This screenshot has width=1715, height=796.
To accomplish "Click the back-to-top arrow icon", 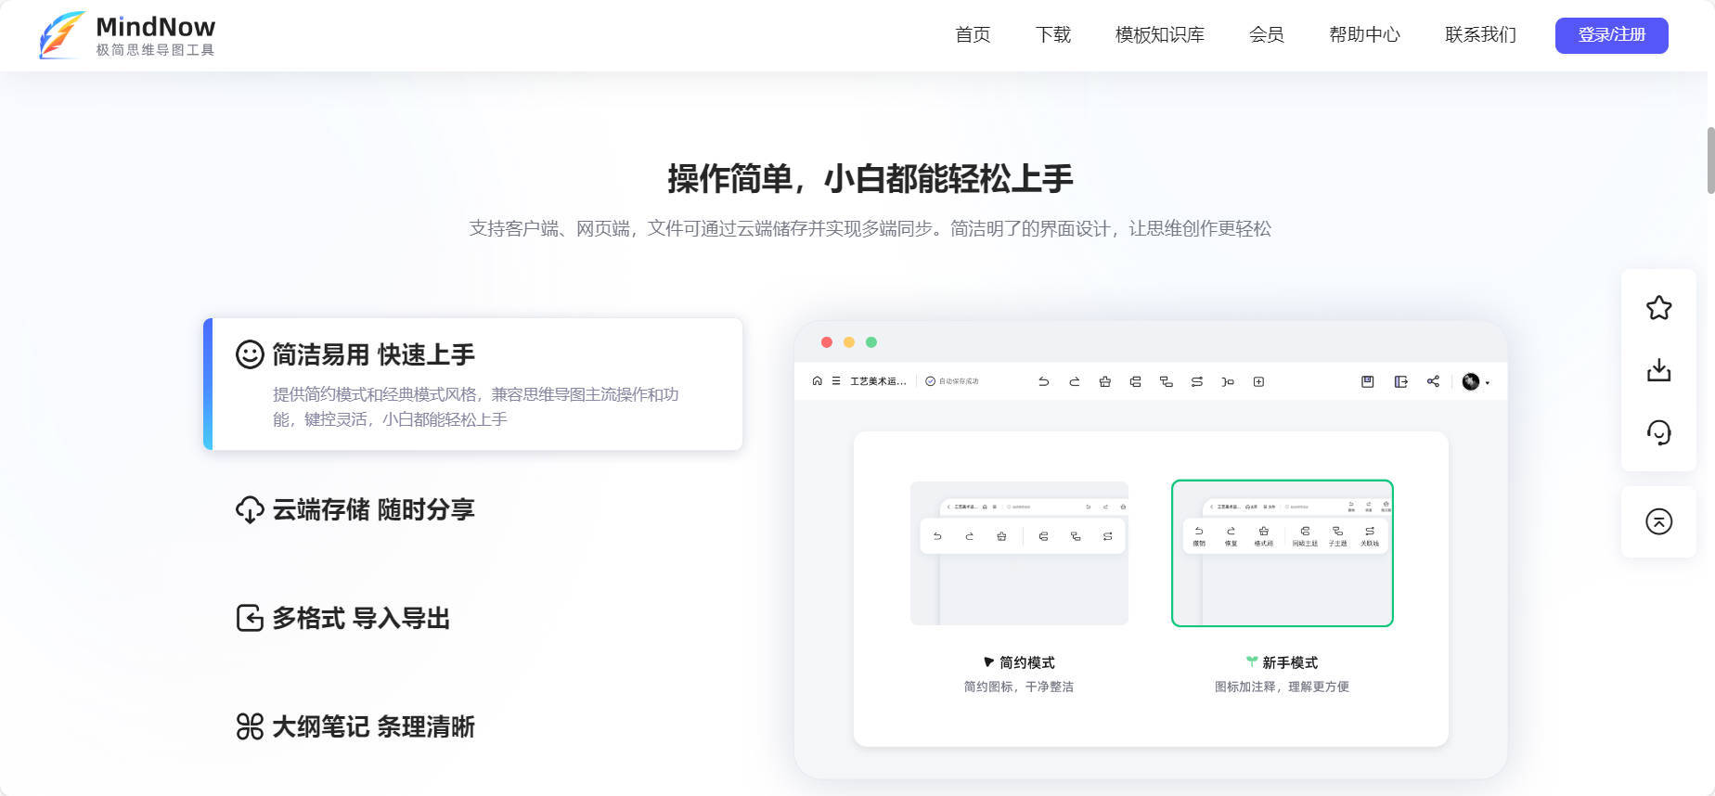I will pos(1659,521).
